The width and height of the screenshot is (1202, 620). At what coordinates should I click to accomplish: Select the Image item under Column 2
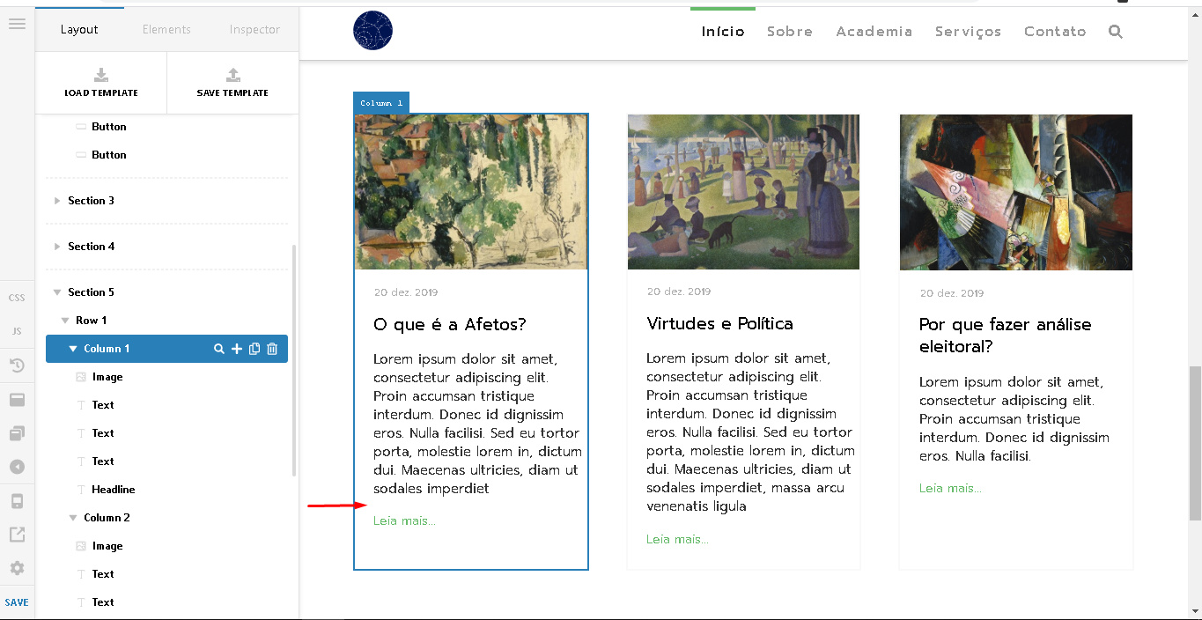pos(107,546)
